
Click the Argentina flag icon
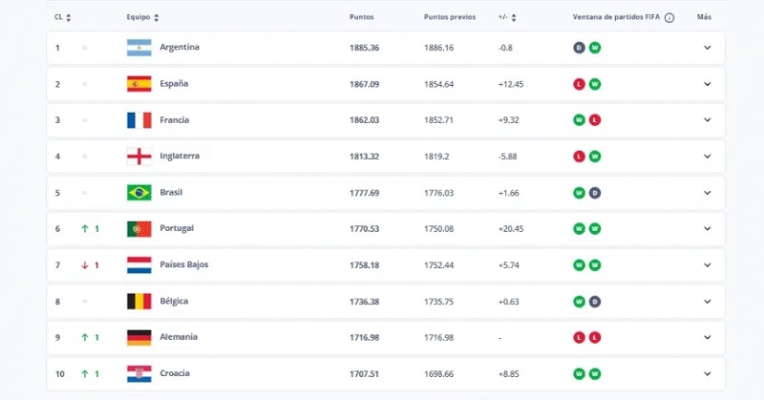point(138,48)
